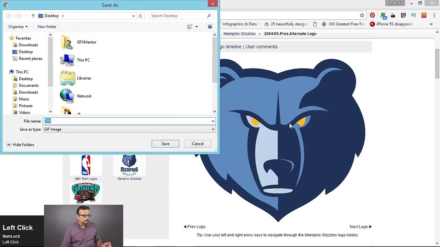The height and width of the screenshot is (247, 440).
Task: Open Documents in navigation tree
Action: 29,85
